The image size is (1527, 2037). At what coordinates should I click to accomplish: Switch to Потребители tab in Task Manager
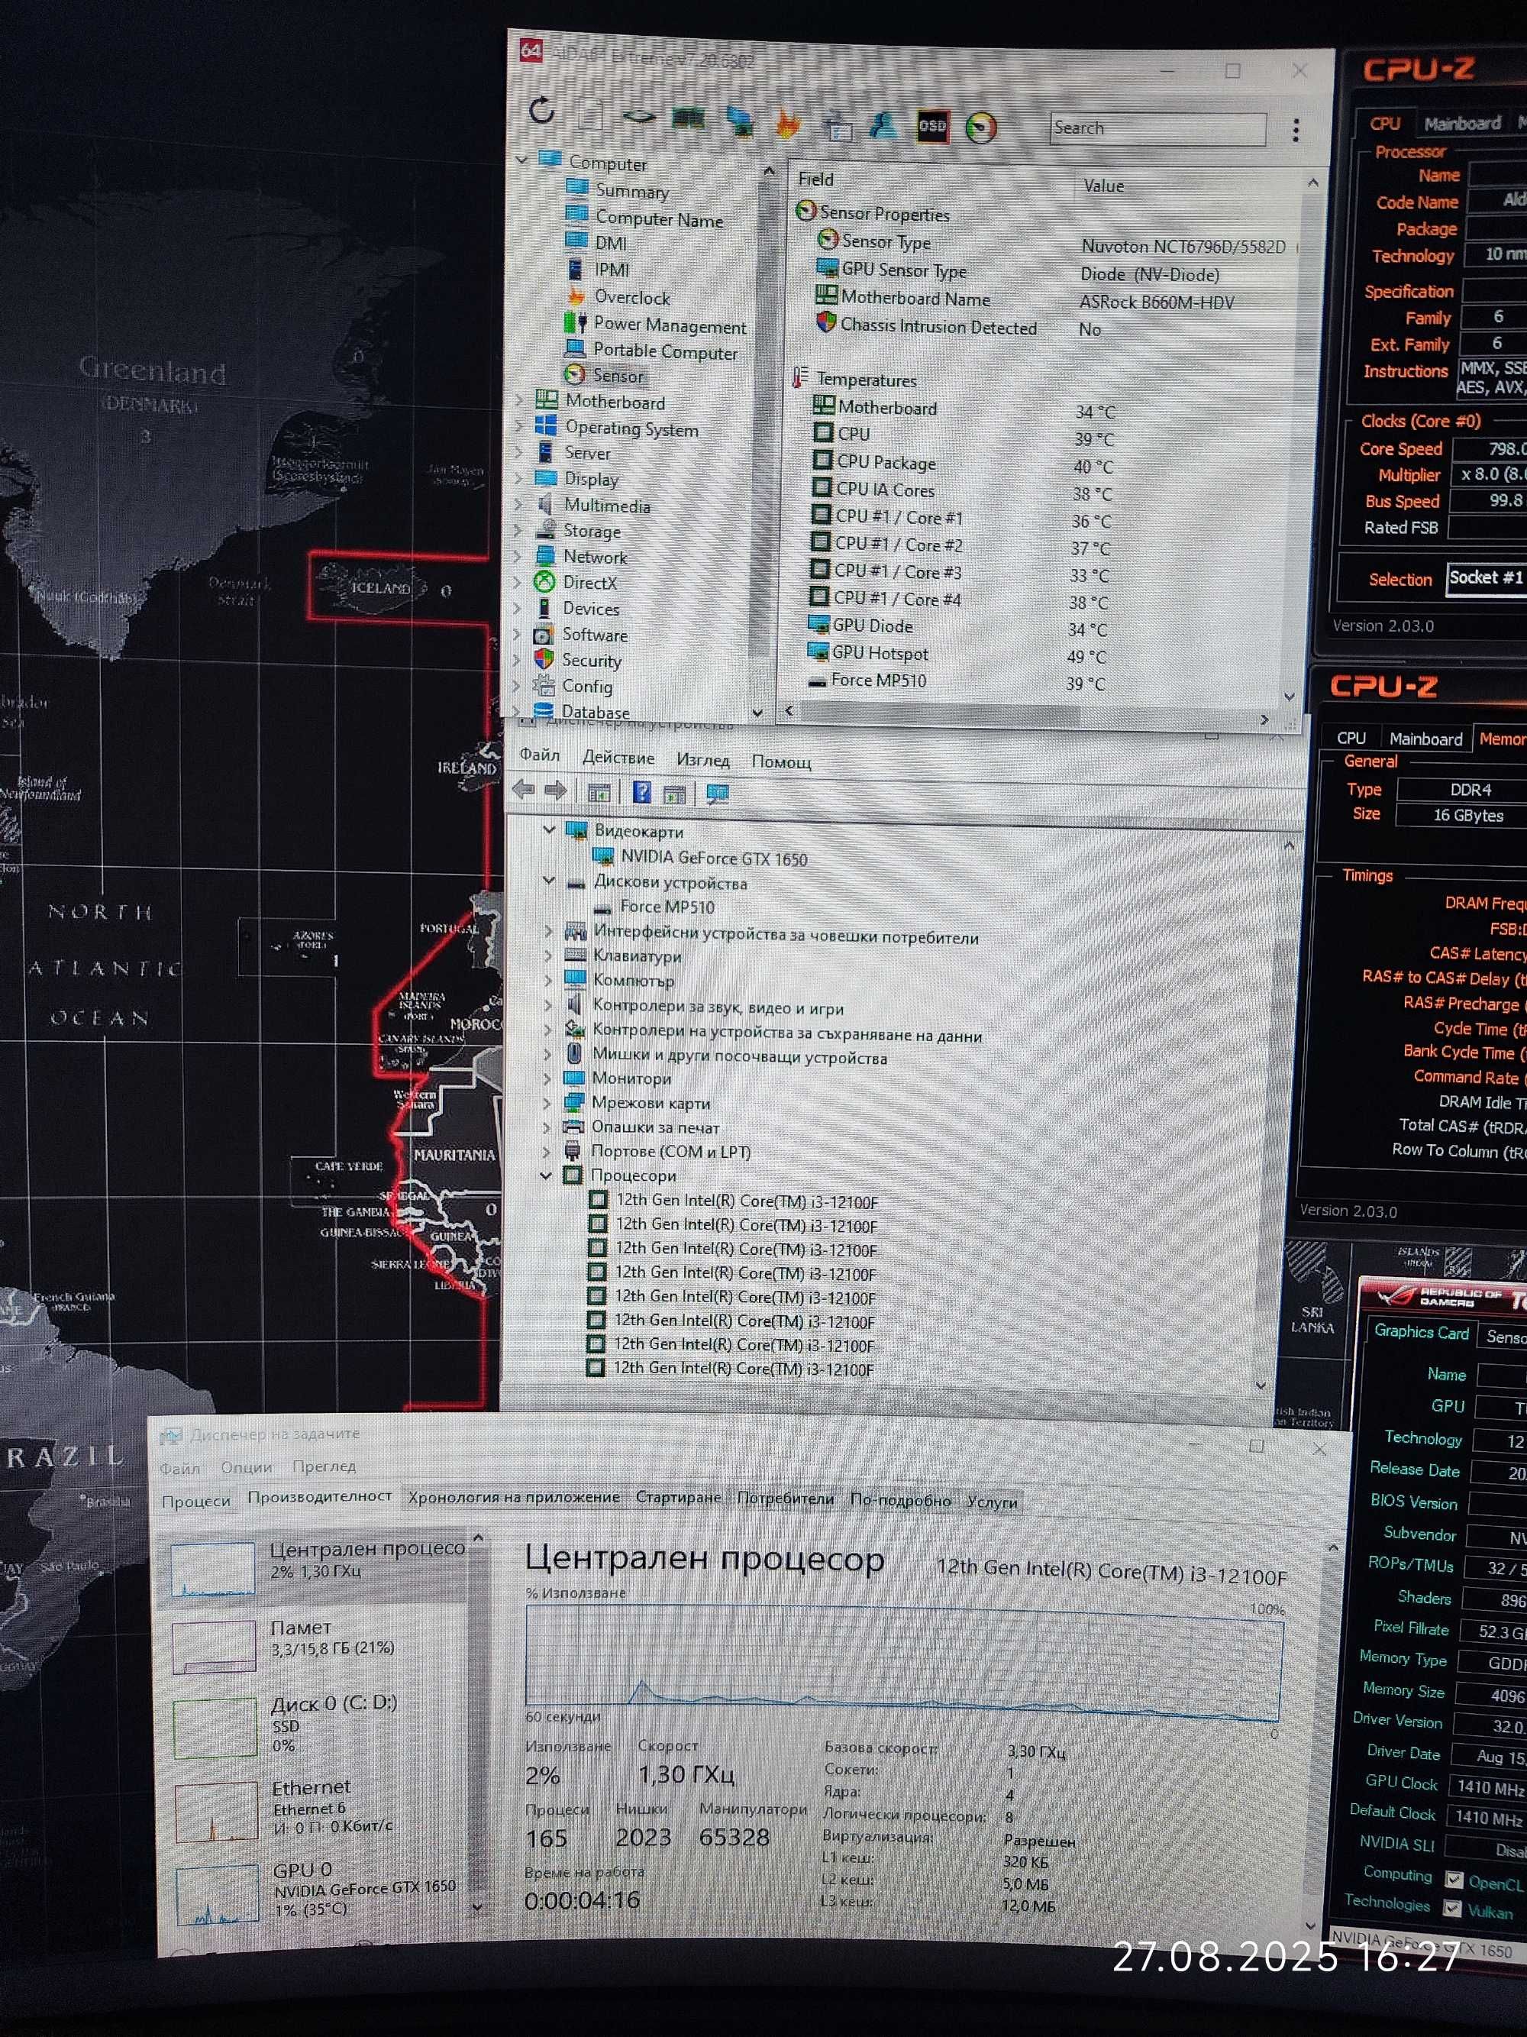pos(785,1499)
